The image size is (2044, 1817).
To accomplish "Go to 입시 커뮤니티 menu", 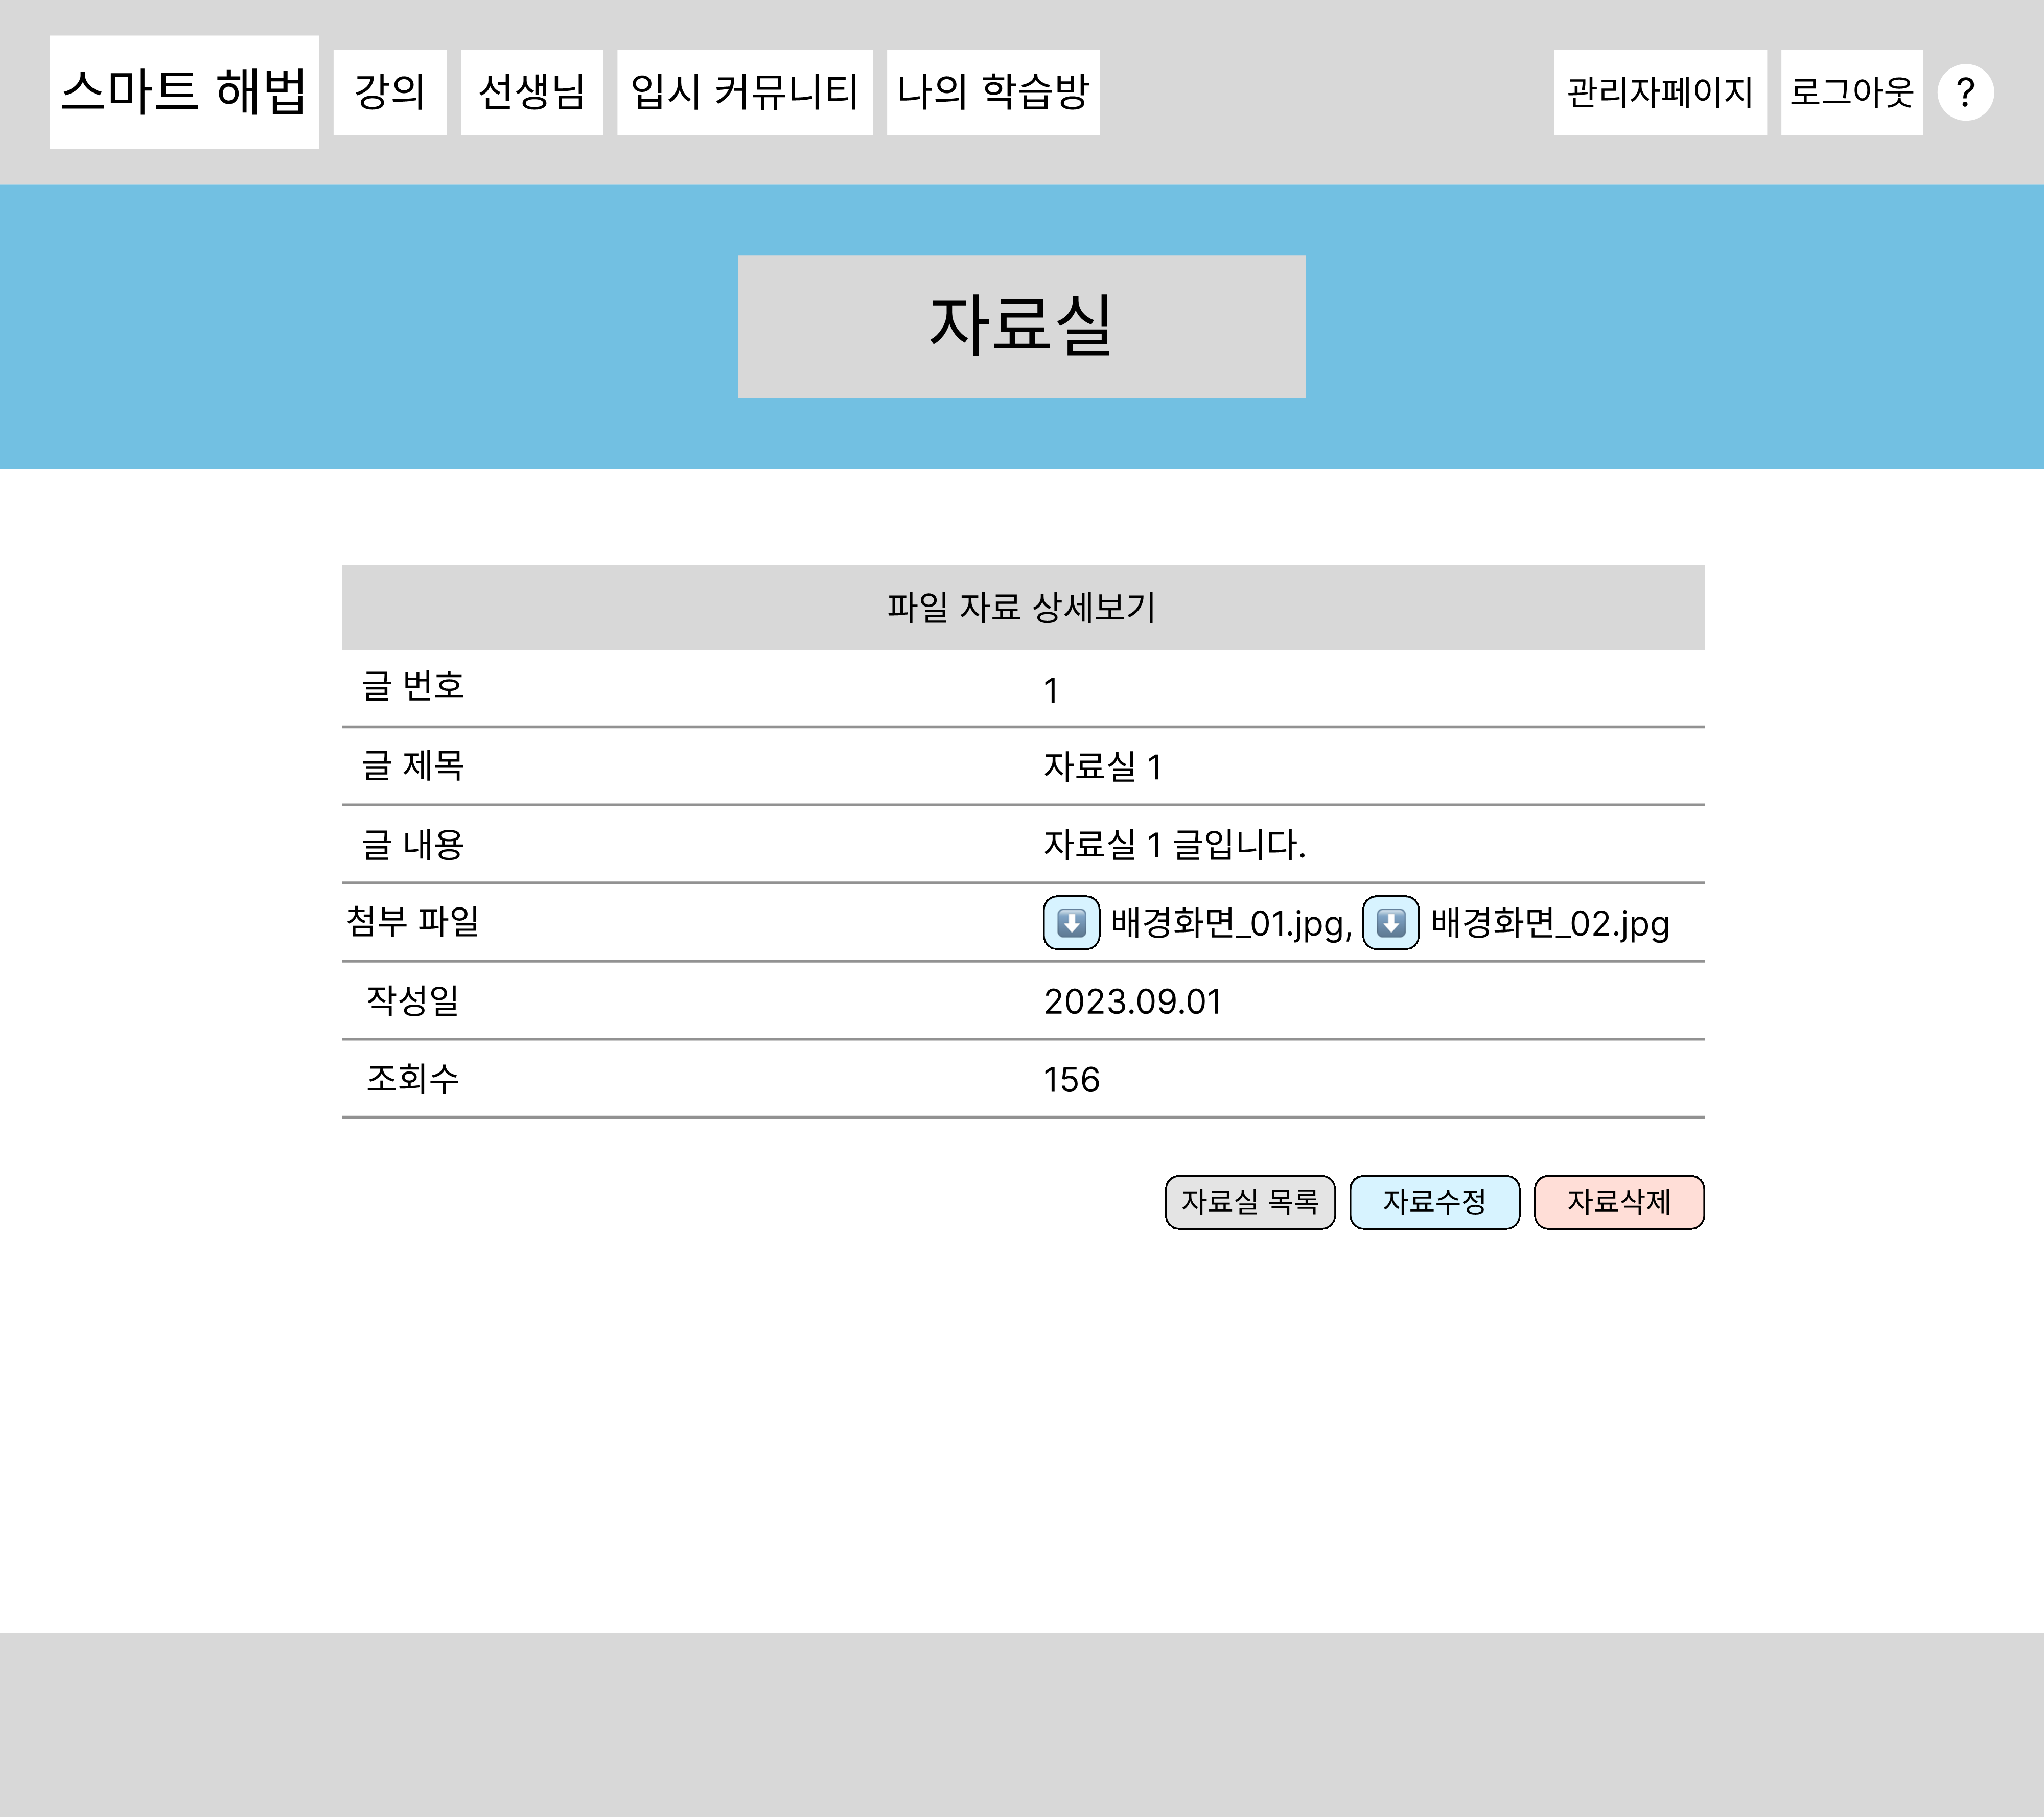I will [x=744, y=92].
